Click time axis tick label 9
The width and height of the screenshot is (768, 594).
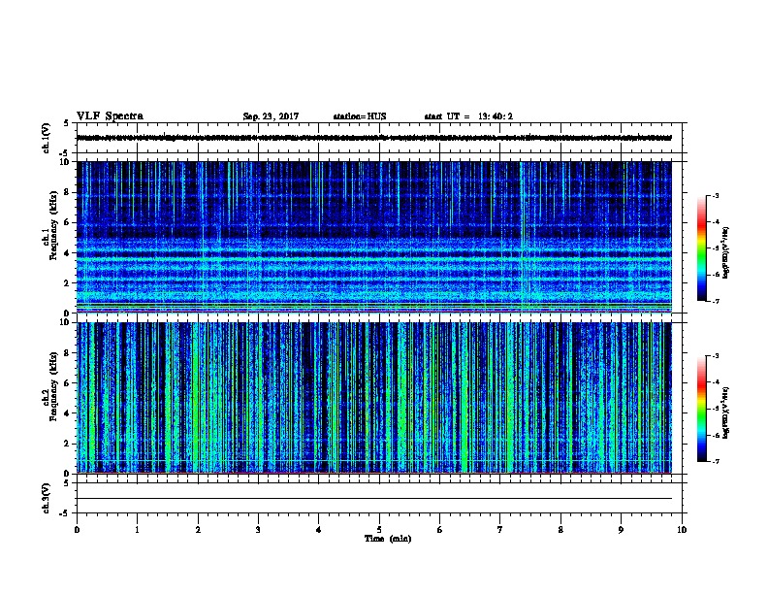(621, 530)
